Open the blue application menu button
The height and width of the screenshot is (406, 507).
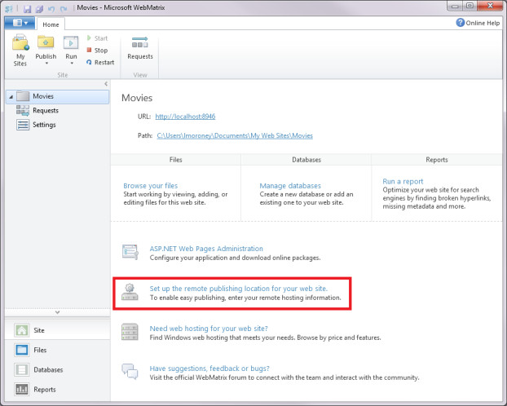(x=20, y=23)
